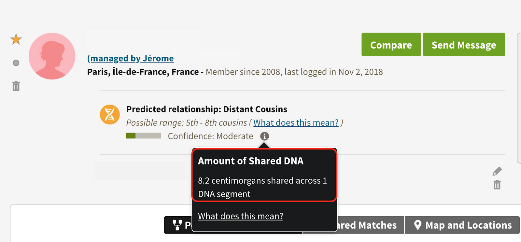
Task: Click the orange favorite star icon
Action: (x=16, y=39)
